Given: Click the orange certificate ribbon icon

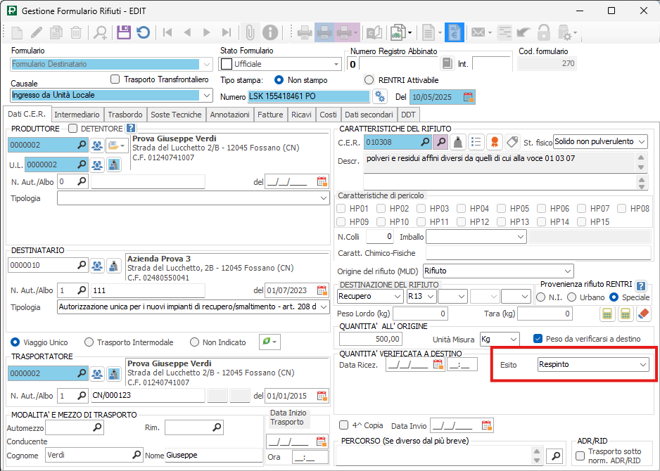Looking at the screenshot, I should (x=495, y=142).
